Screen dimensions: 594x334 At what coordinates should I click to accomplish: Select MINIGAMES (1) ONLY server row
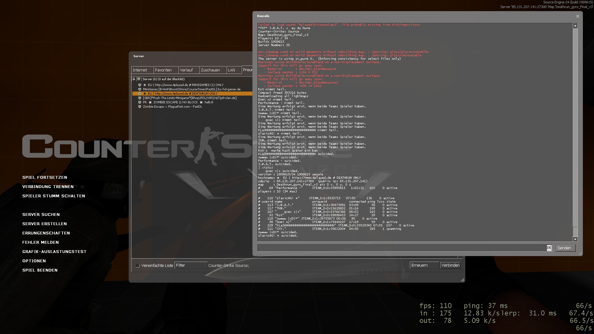tap(192, 85)
